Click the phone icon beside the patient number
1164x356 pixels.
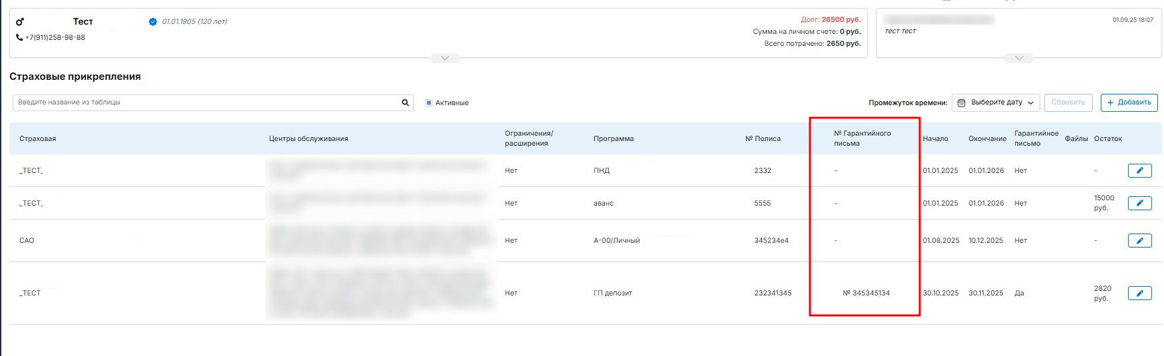(x=19, y=38)
